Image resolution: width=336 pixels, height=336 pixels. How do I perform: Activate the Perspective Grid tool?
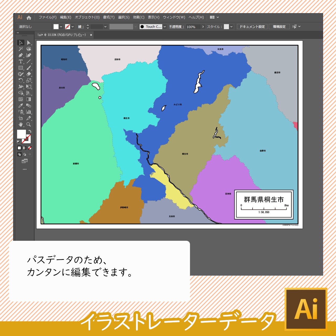[29, 93]
